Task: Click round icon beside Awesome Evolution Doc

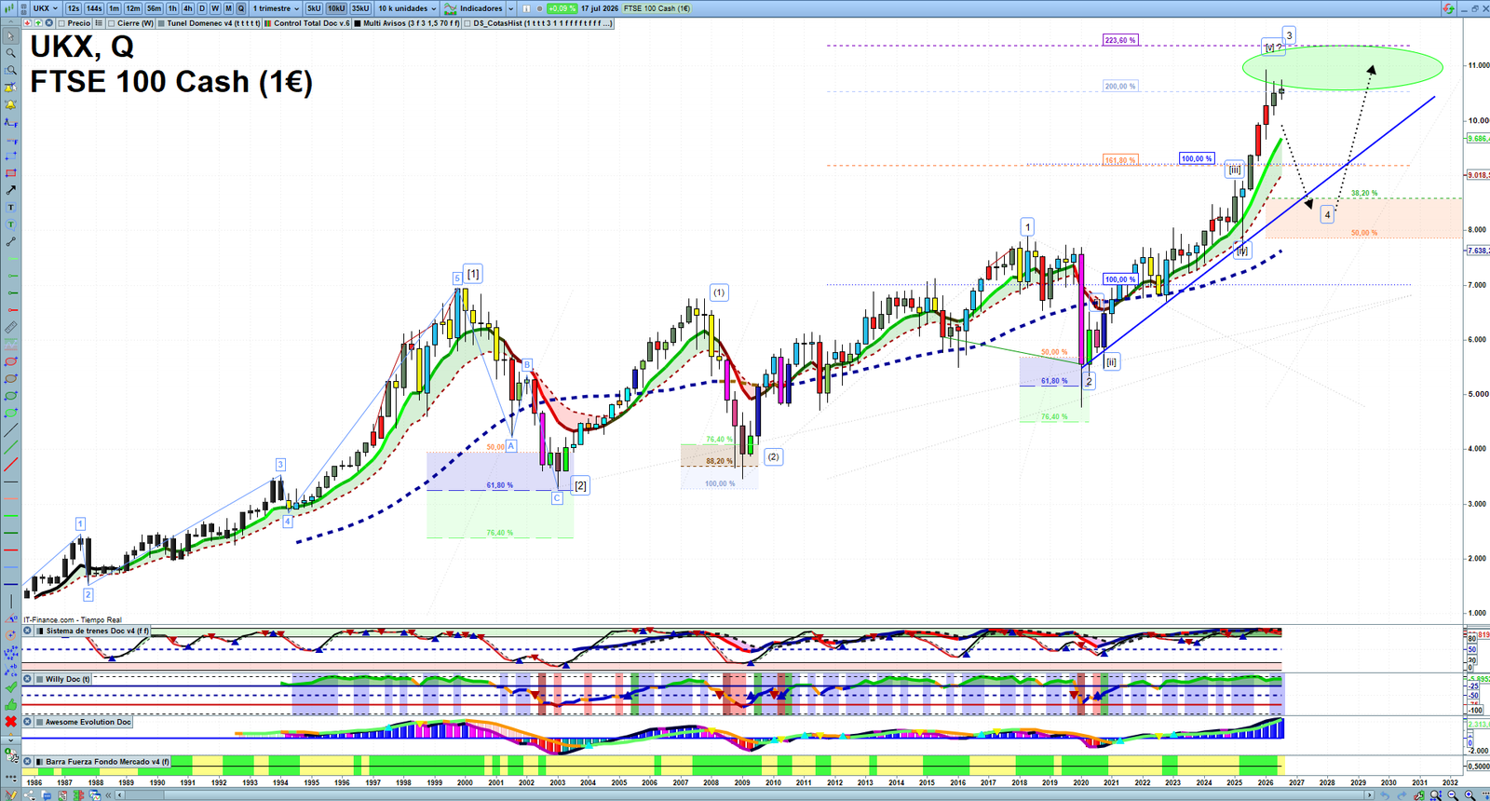Action: click(x=29, y=722)
